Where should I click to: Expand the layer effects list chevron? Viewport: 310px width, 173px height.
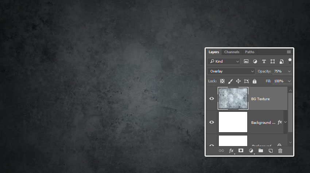[x=286, y=122]
